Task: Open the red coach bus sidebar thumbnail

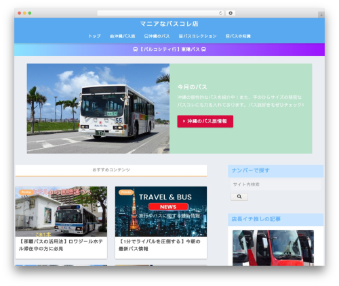Action: tap(273, 247)
